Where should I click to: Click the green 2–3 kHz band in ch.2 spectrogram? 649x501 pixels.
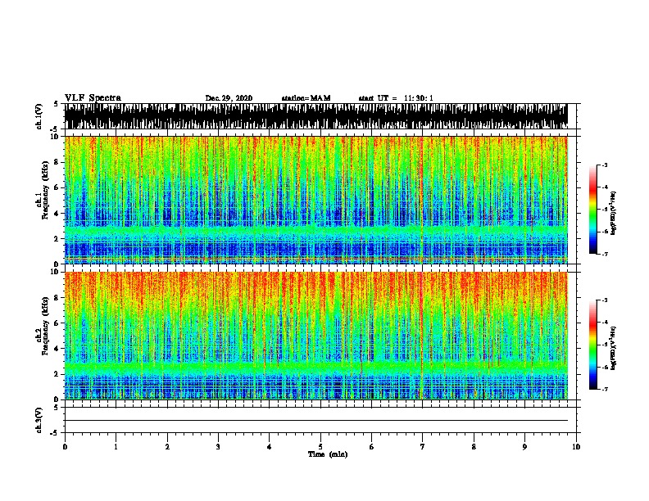point(315,367)
